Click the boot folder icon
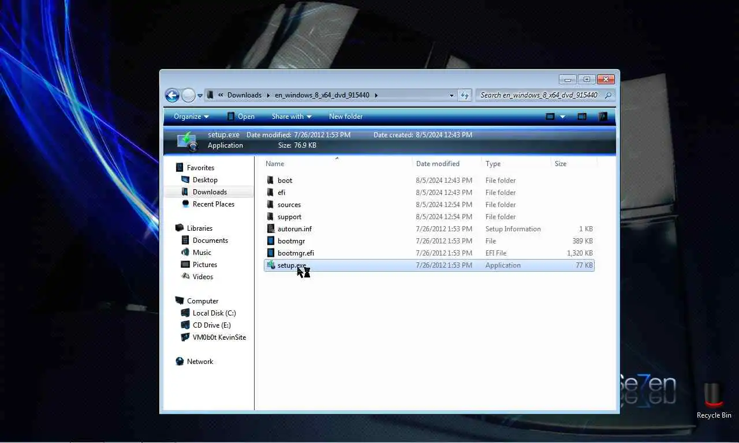 click(x=271, y=181)
